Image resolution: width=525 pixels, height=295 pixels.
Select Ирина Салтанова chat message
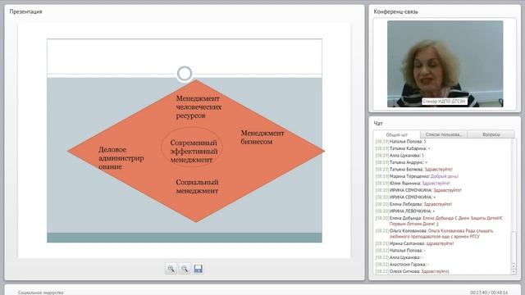point(414,243)
